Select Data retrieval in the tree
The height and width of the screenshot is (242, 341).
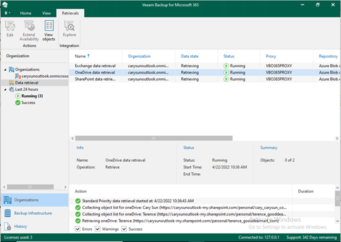tap(26, 83)
